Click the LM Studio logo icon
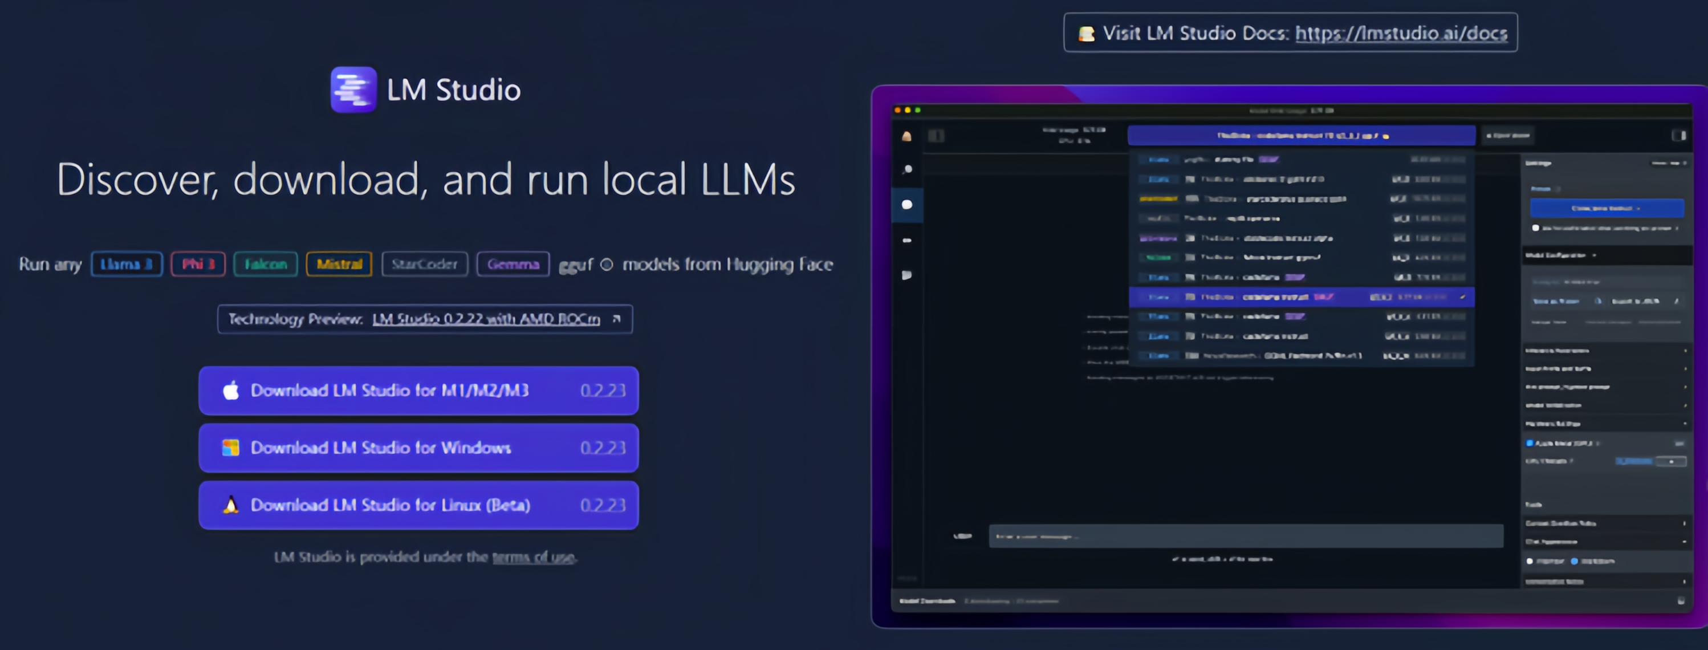The image size is (1708, 650). pyautogui.click(x=353, y=90)
